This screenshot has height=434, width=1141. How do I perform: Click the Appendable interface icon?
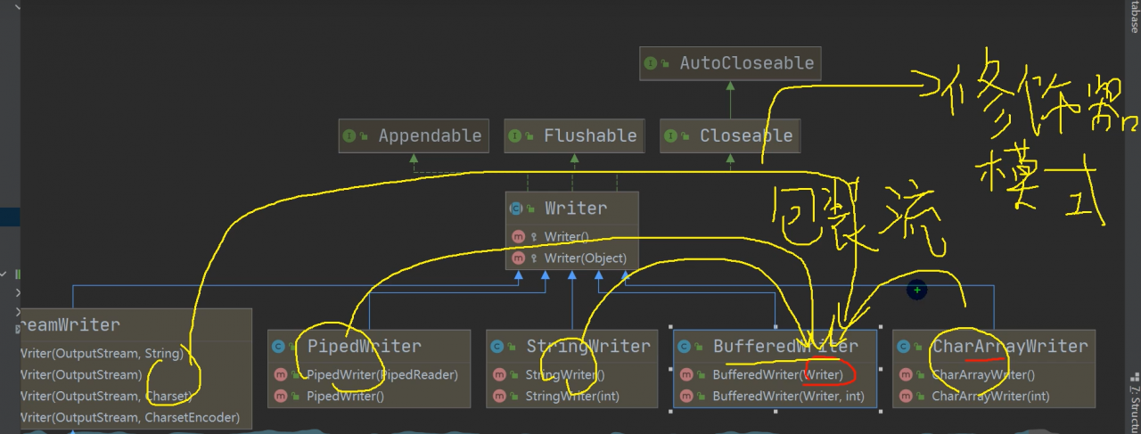click(349, 136)
